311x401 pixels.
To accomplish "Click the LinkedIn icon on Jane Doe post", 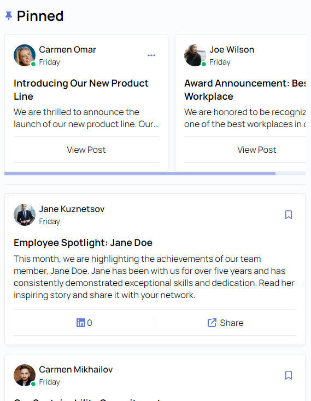I will [81, 323].
